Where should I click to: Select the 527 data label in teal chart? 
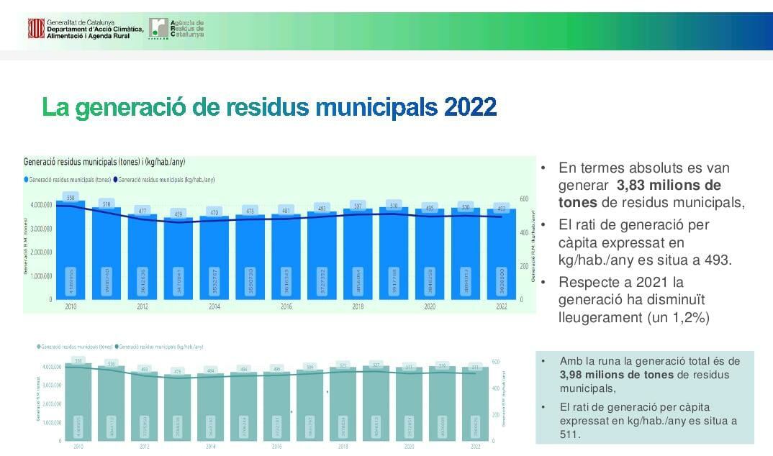click(374, 365)
